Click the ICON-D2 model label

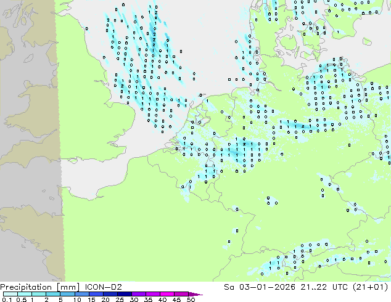pos(103,287)
